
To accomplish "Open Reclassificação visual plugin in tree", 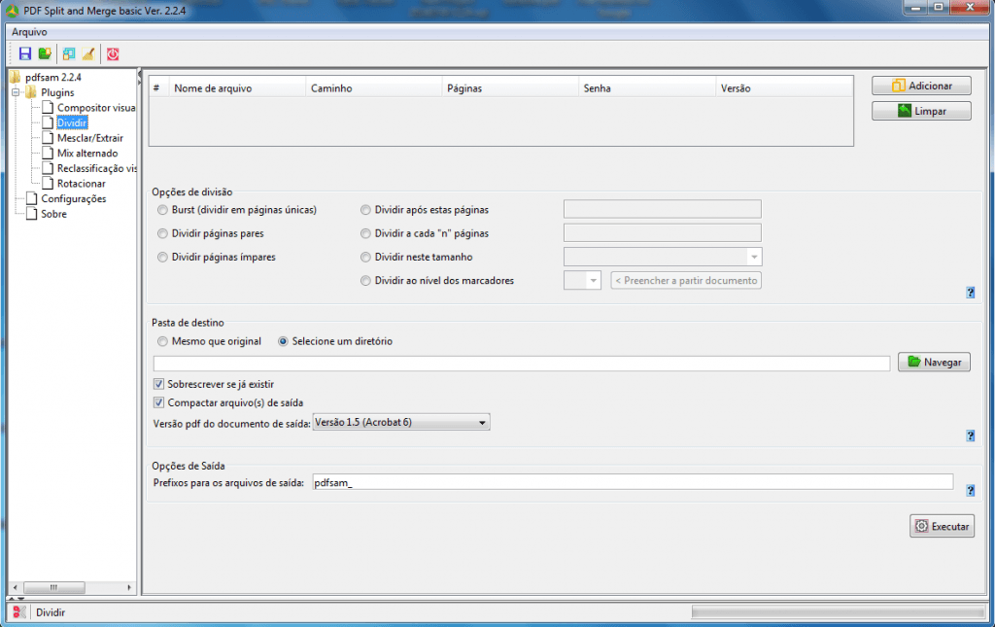I will tap(96, 169).
